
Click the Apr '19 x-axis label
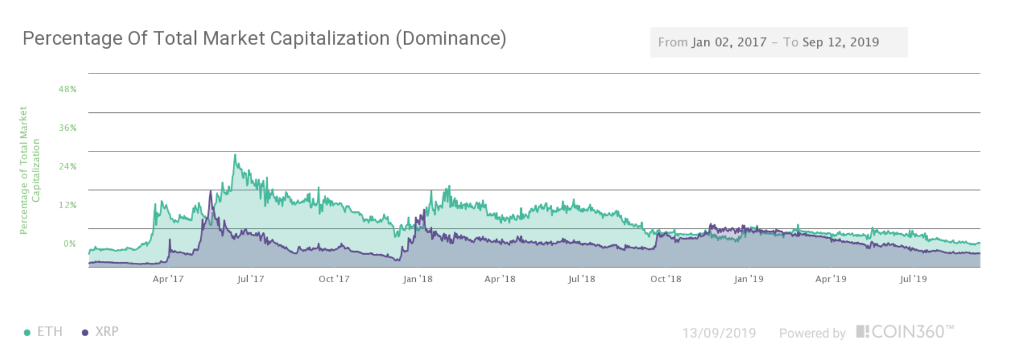point(831,279)
